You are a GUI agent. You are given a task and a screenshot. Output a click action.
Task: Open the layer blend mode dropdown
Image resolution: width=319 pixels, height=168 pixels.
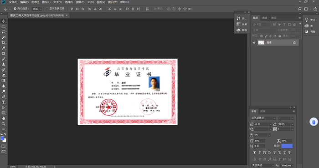(264, 30)
